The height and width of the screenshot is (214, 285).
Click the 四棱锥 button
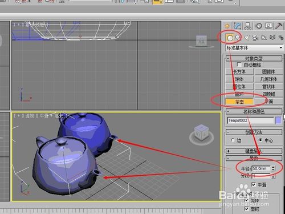tap(268, 94)
